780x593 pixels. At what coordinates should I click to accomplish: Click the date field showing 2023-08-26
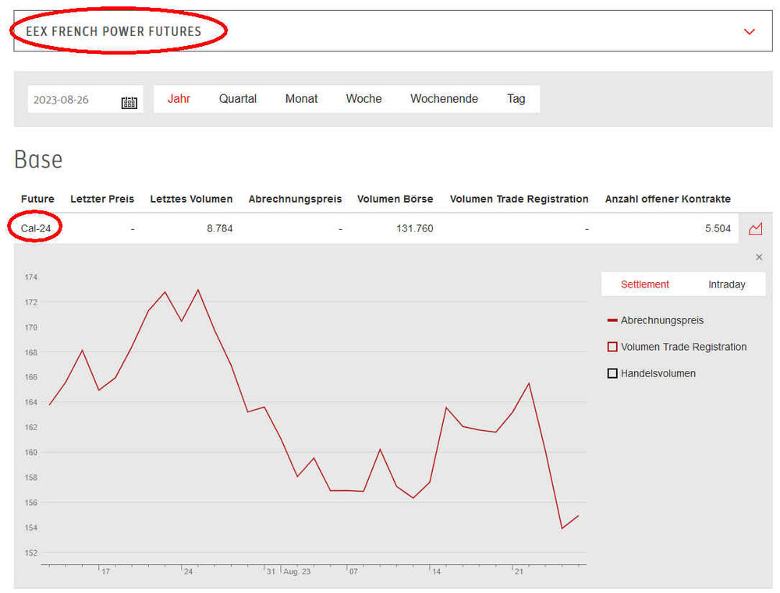click(x=85, y=100)
